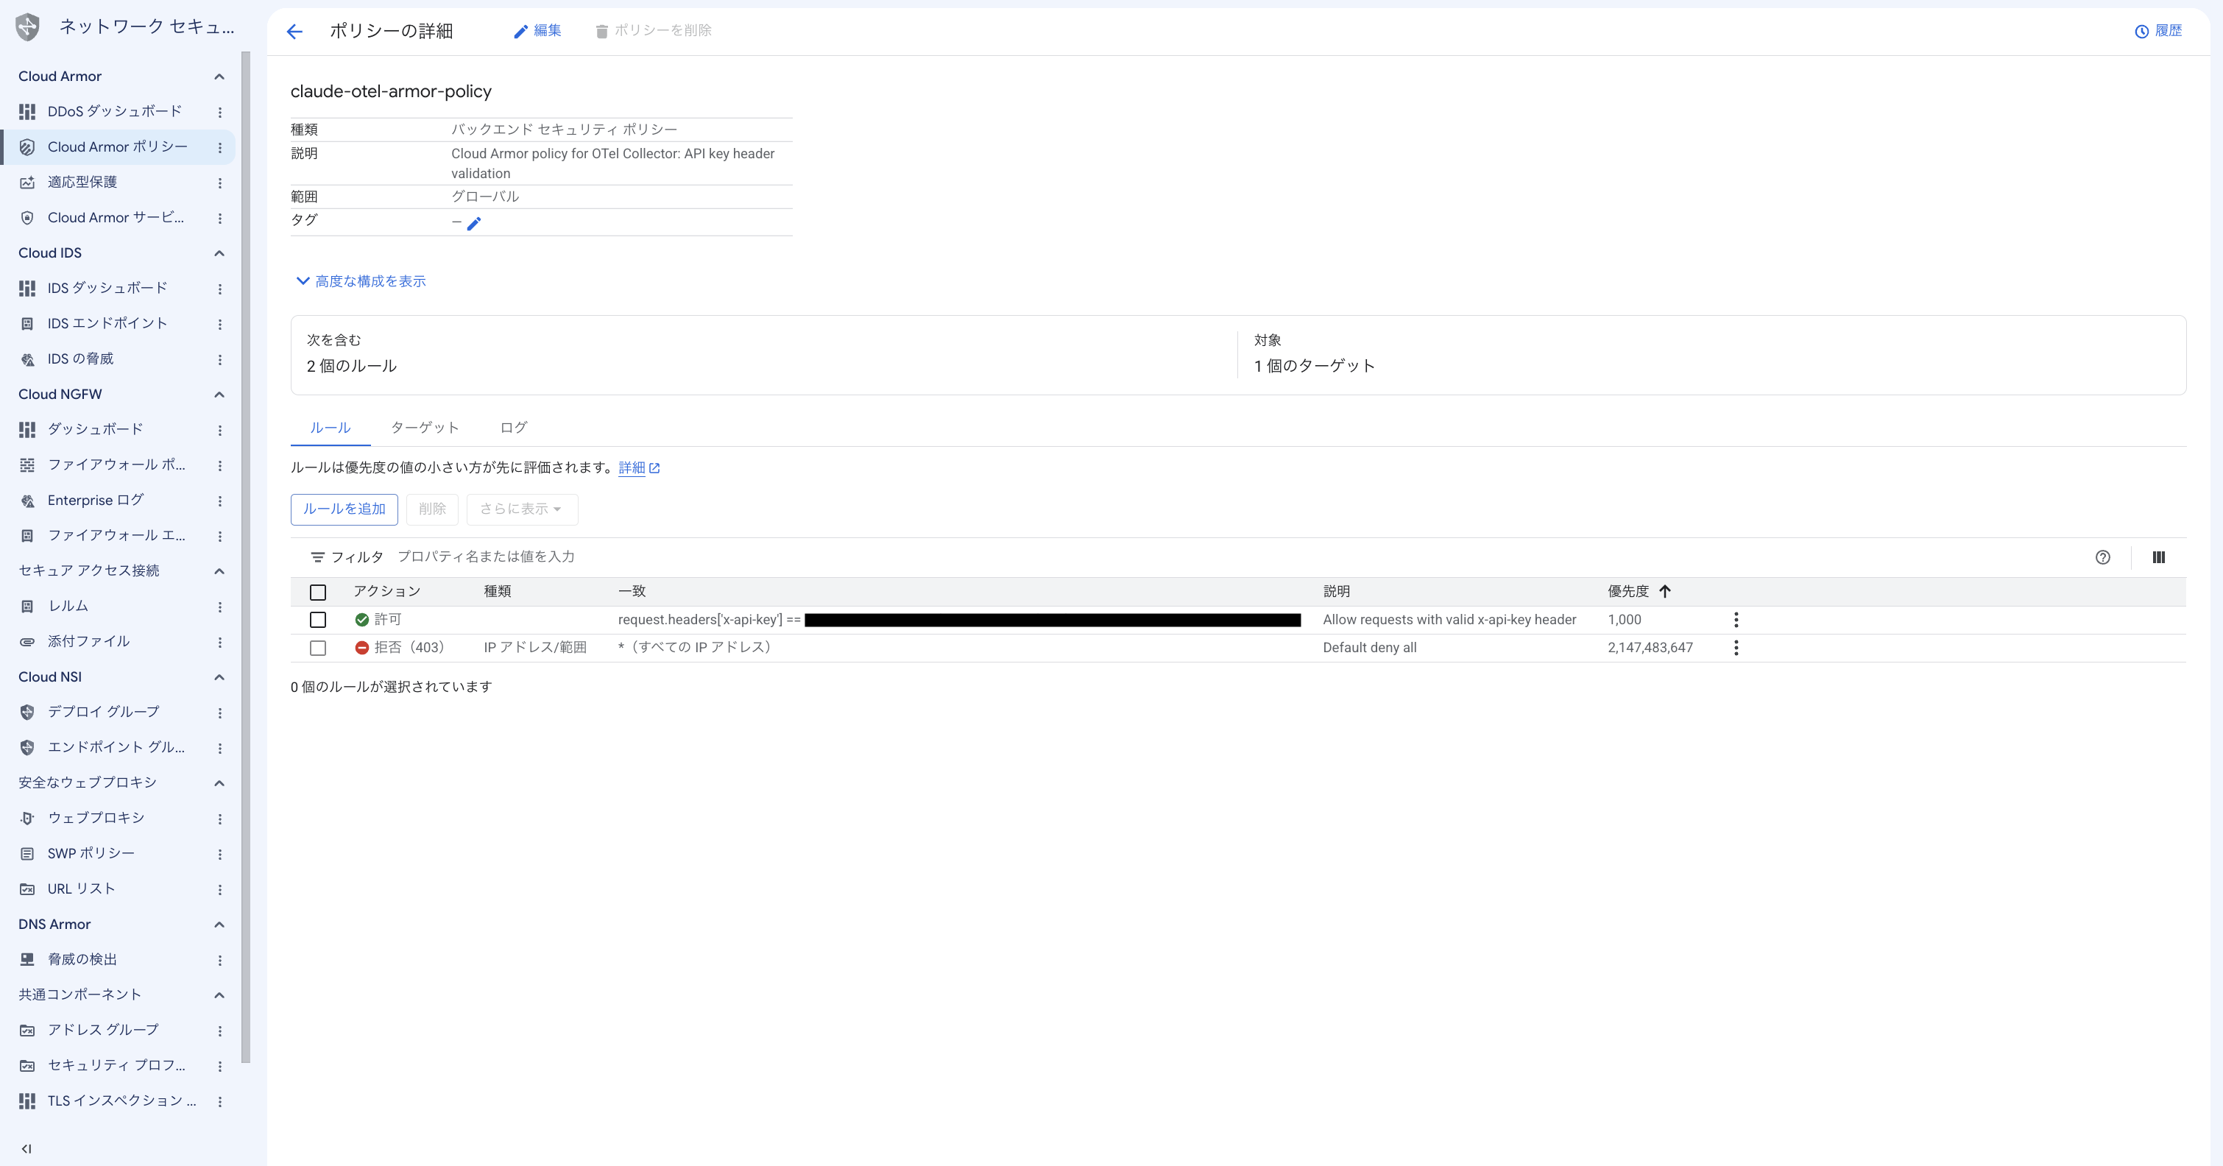Click the 編集 pencil button

pyautogui.click(x=537, y=30)
